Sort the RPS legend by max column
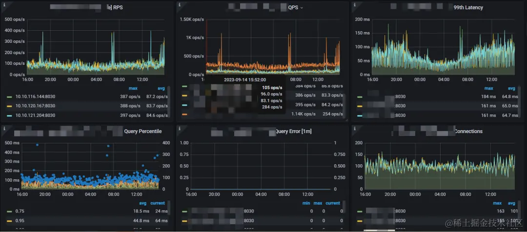The image size is (527, 232). 133,88
